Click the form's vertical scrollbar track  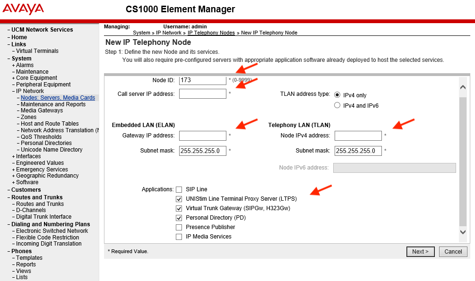[463, 161]
